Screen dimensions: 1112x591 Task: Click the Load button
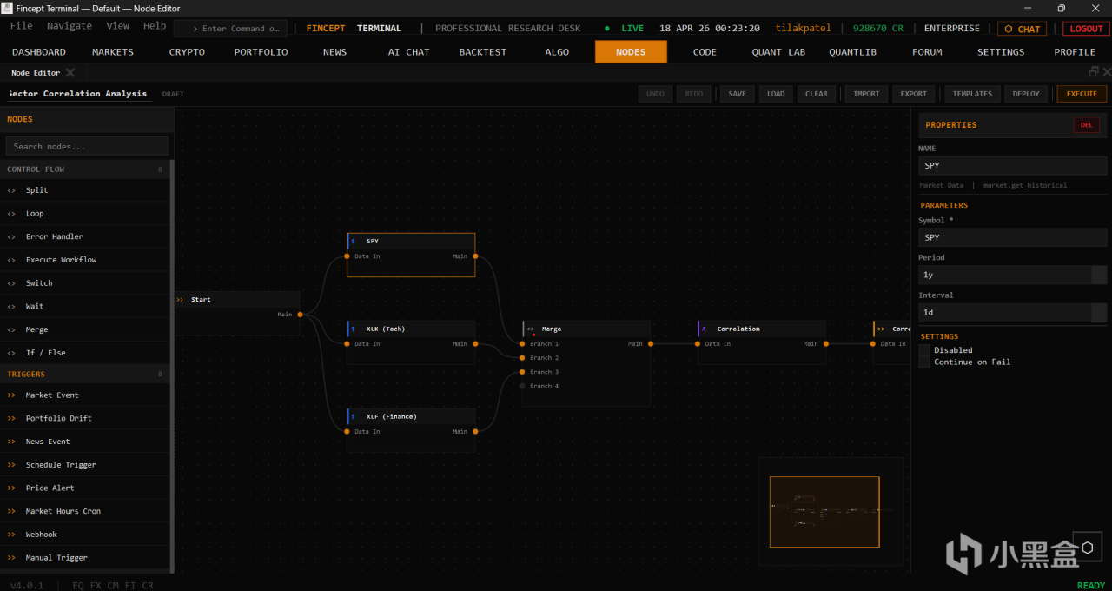(x=776, y=94)
